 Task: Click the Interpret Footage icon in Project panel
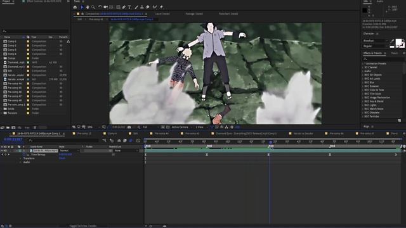pyautogui.click(x=3, y=127)
